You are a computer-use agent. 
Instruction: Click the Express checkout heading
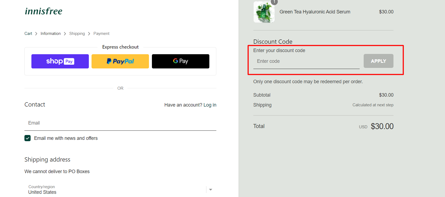[x=120, y=47]
